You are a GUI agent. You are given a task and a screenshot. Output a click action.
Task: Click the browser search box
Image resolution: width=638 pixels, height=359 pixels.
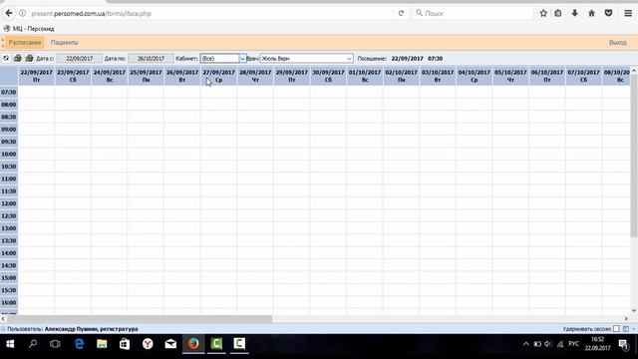tap(472, 13)
